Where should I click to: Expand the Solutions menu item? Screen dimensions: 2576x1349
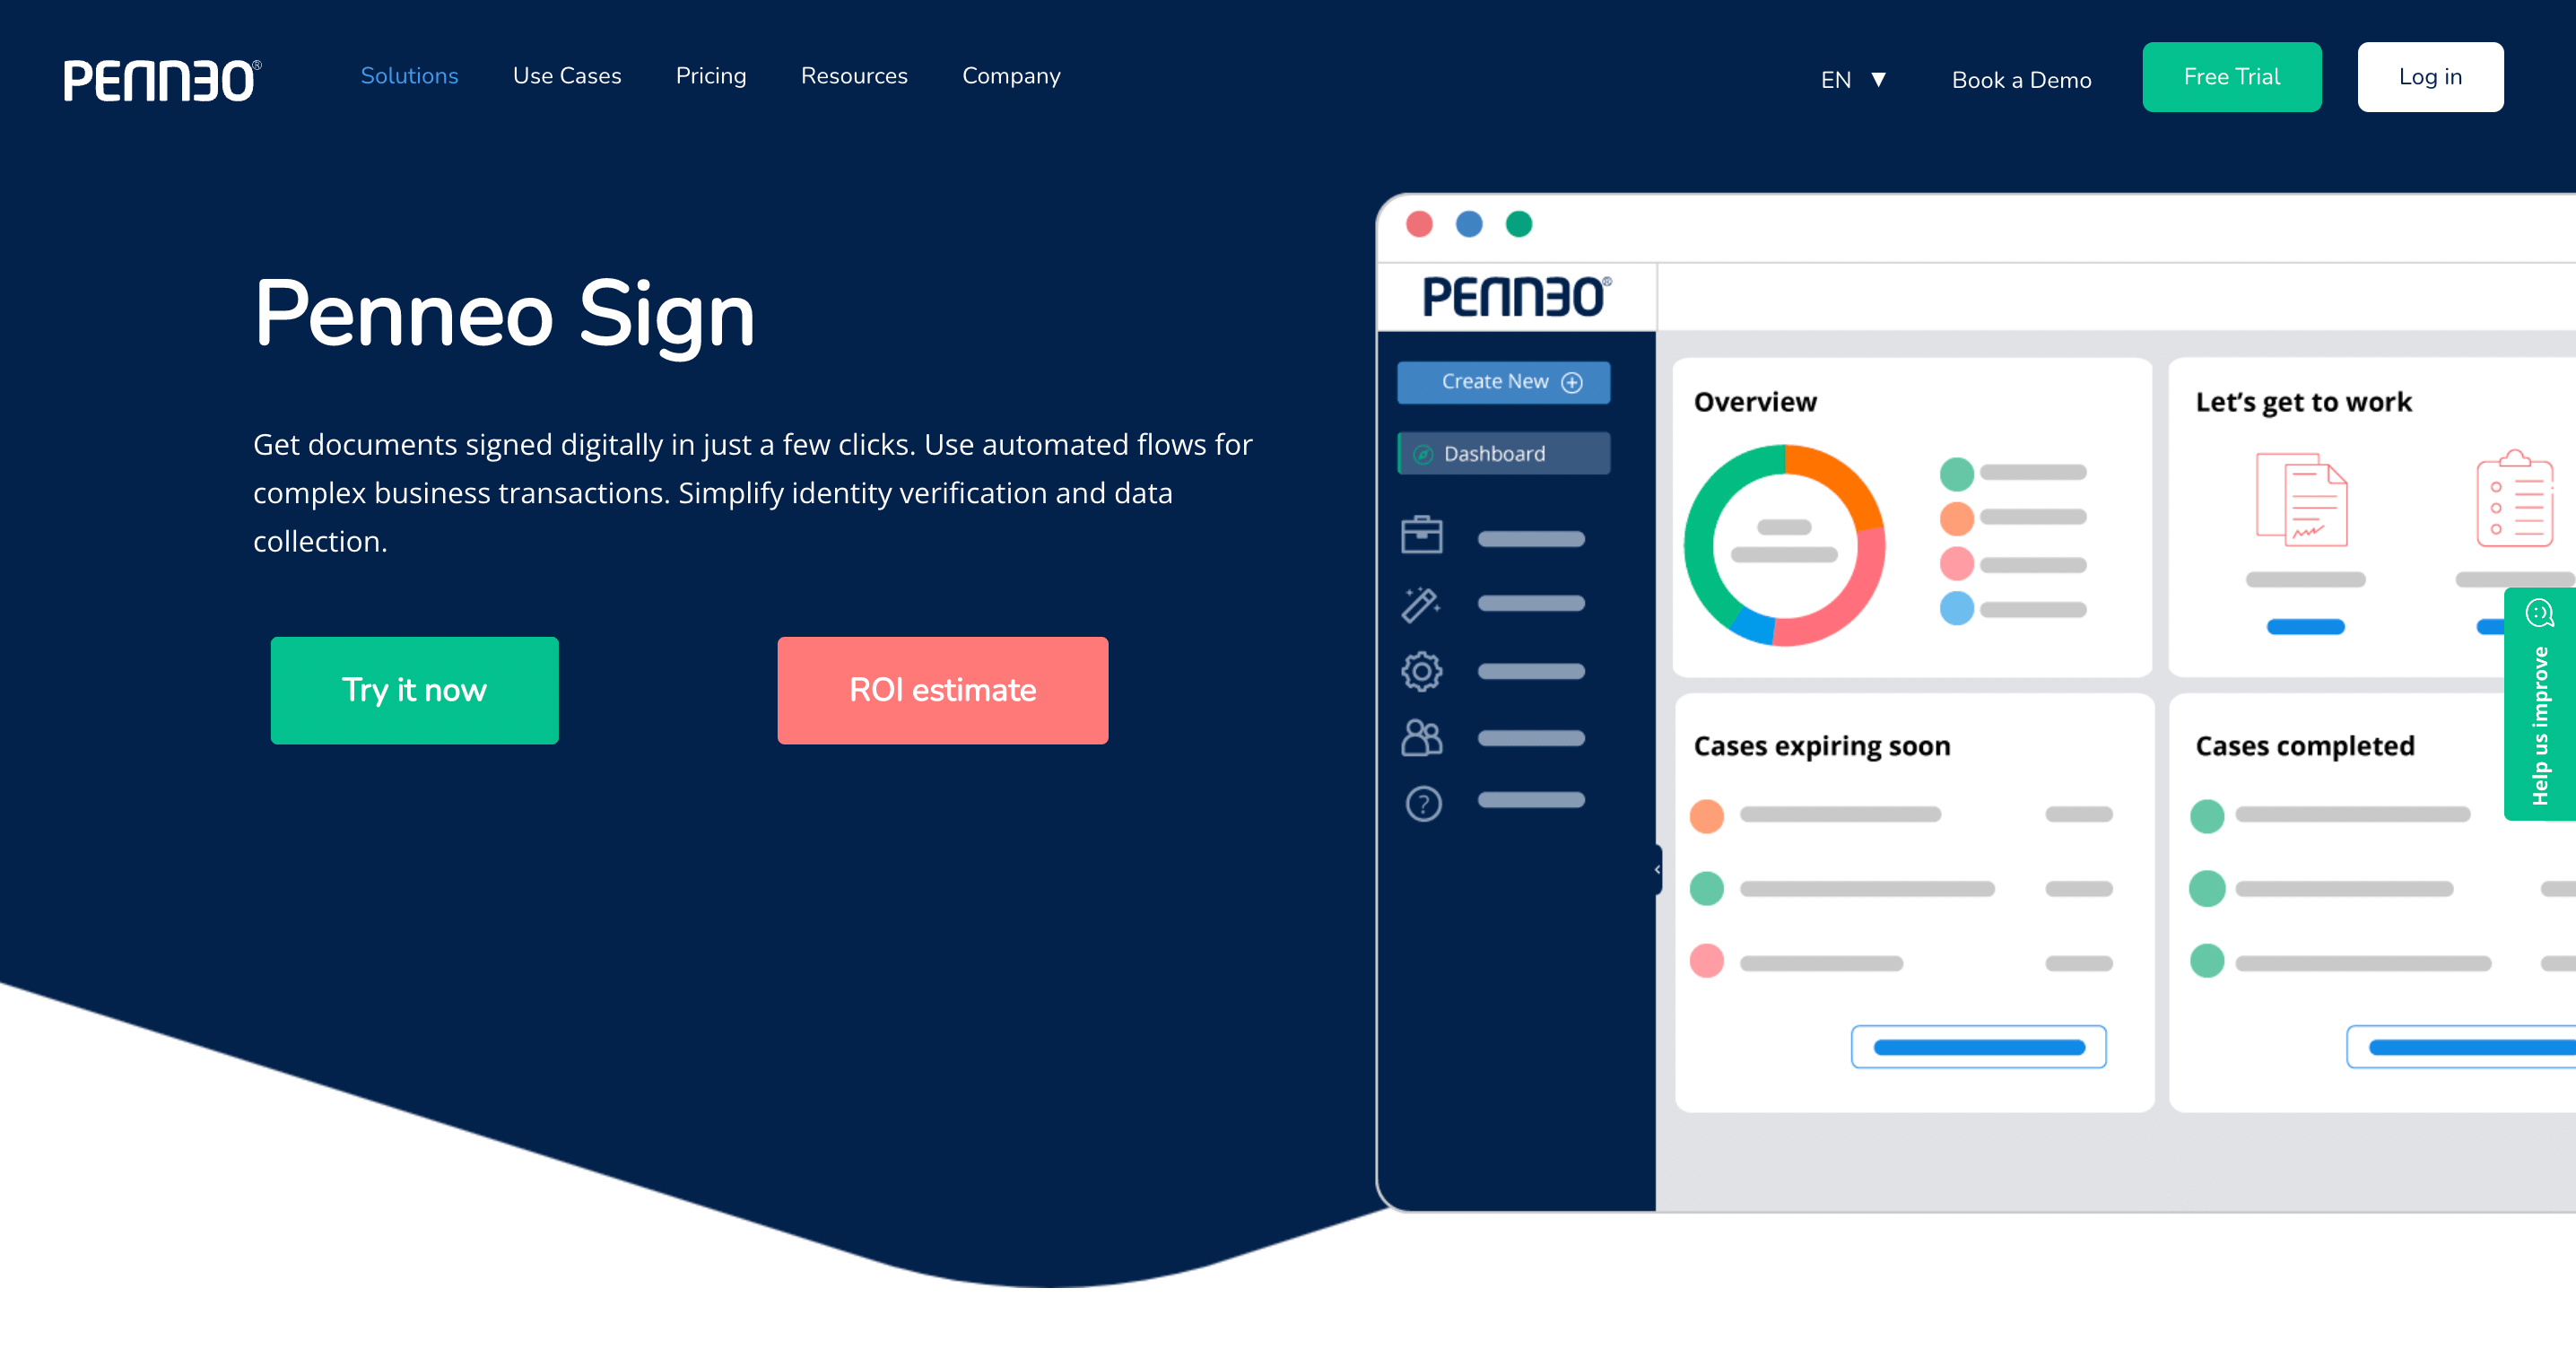[409, 76]
